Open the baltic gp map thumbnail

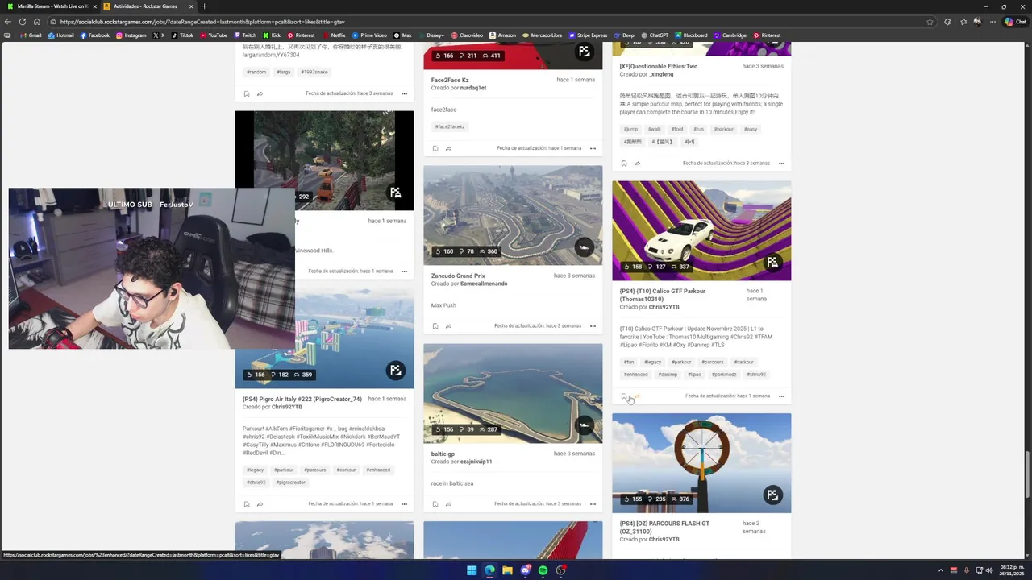click(x=513, y=393)
